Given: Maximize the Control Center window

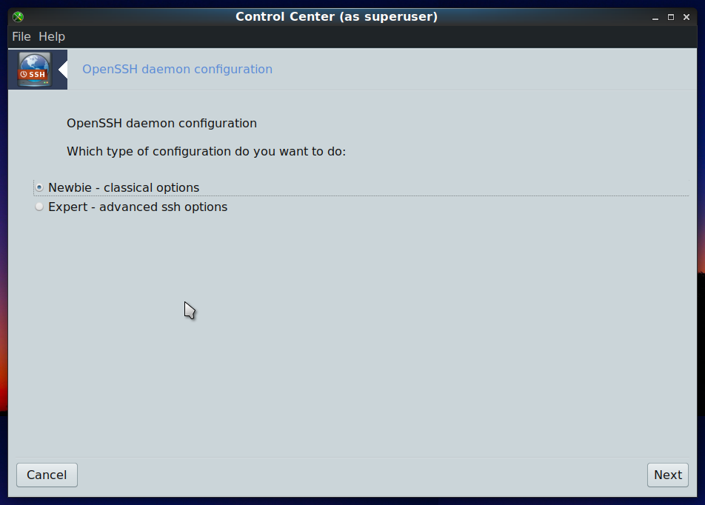Looking at the screenshot, I should [671, 17].
